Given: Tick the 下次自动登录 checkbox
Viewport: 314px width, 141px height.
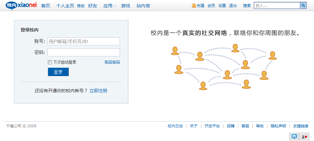Looking at the screenshot, I should 50,62.
